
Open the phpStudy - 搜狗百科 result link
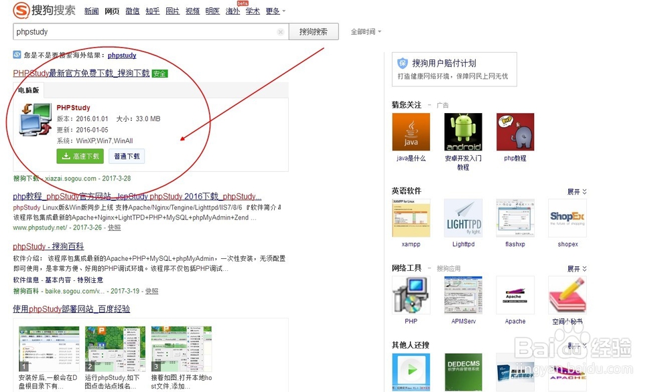click(x=48, y=246)
